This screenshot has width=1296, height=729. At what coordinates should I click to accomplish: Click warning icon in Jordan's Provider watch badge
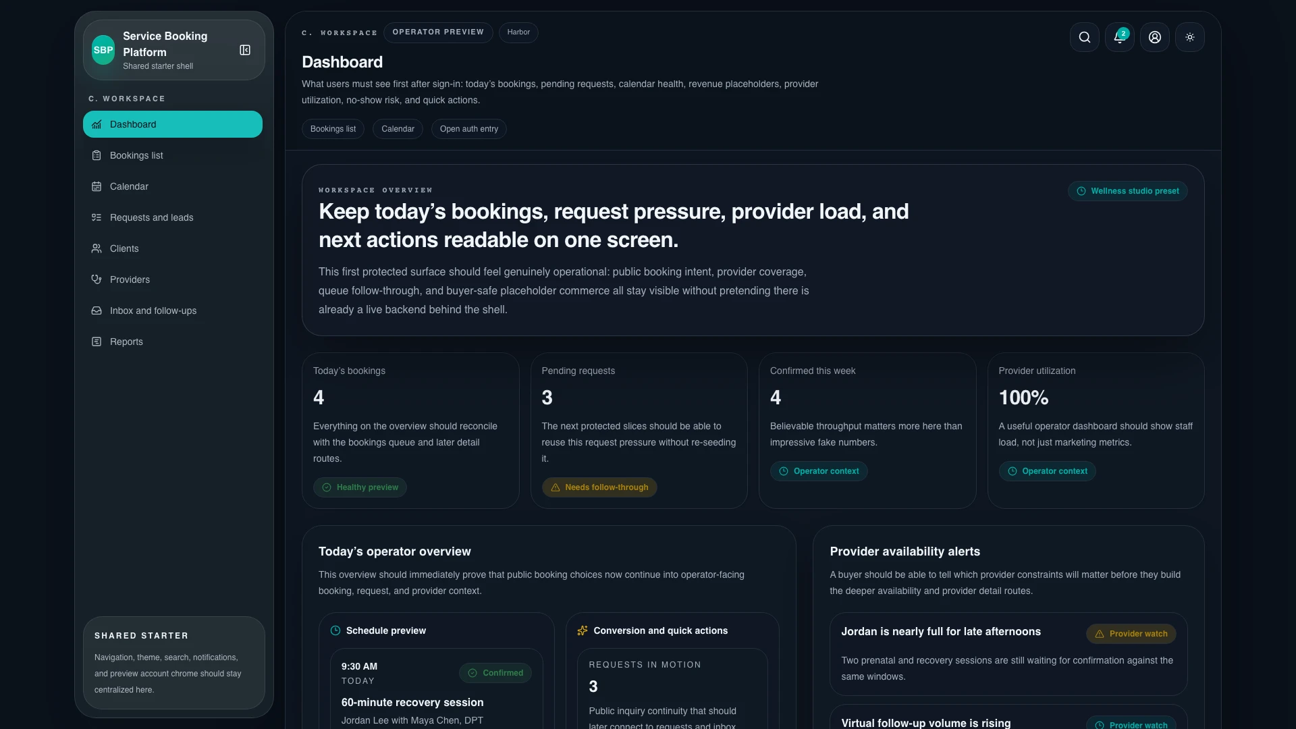(1100, 634)
